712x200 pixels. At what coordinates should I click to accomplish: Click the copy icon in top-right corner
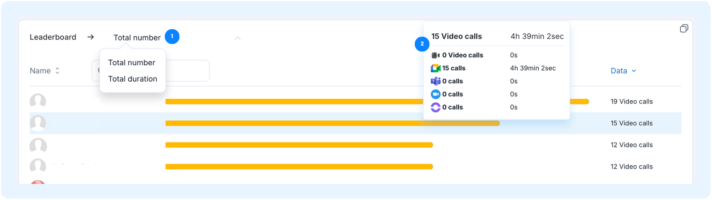[x=684, y=29]
